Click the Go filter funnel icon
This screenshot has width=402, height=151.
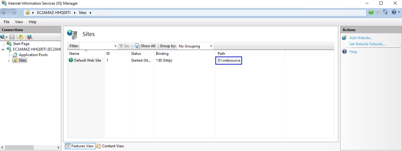[121, 46]
